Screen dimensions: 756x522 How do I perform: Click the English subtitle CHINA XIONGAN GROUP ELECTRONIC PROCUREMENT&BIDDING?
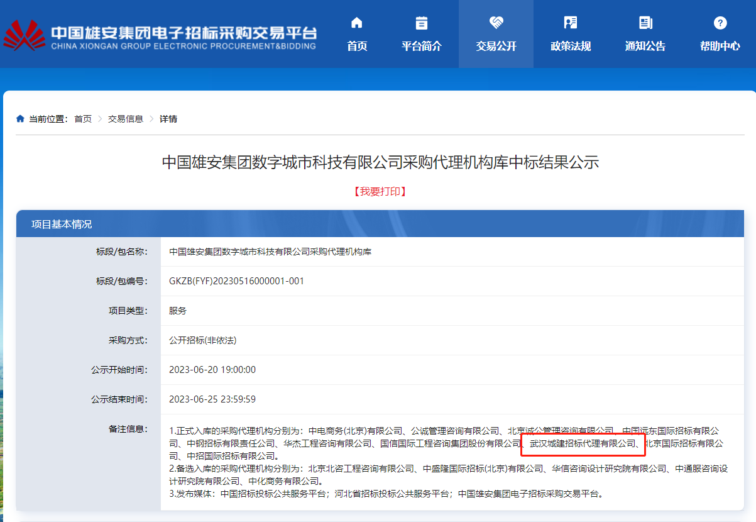pyautogui.click(x=184, y=47)
